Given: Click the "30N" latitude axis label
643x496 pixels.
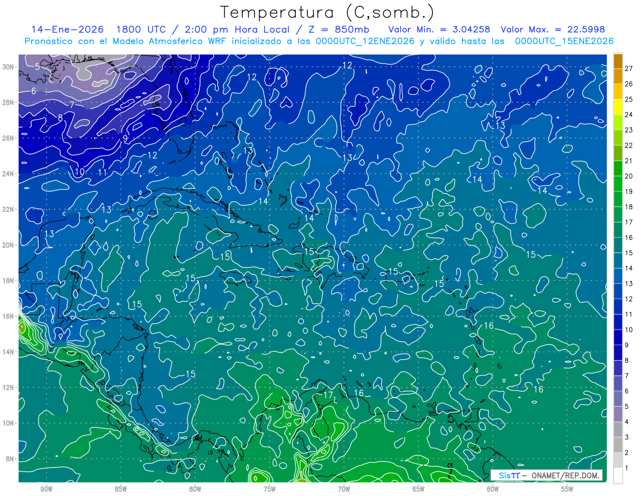Looking at the screenshot, I should tap(9, 67).
